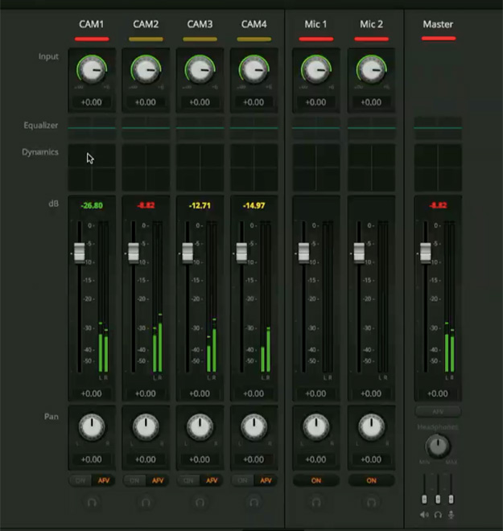Click the Master talkback microphone icon
The height and width of the screenshot is (531, 503).
pos(451,515)
